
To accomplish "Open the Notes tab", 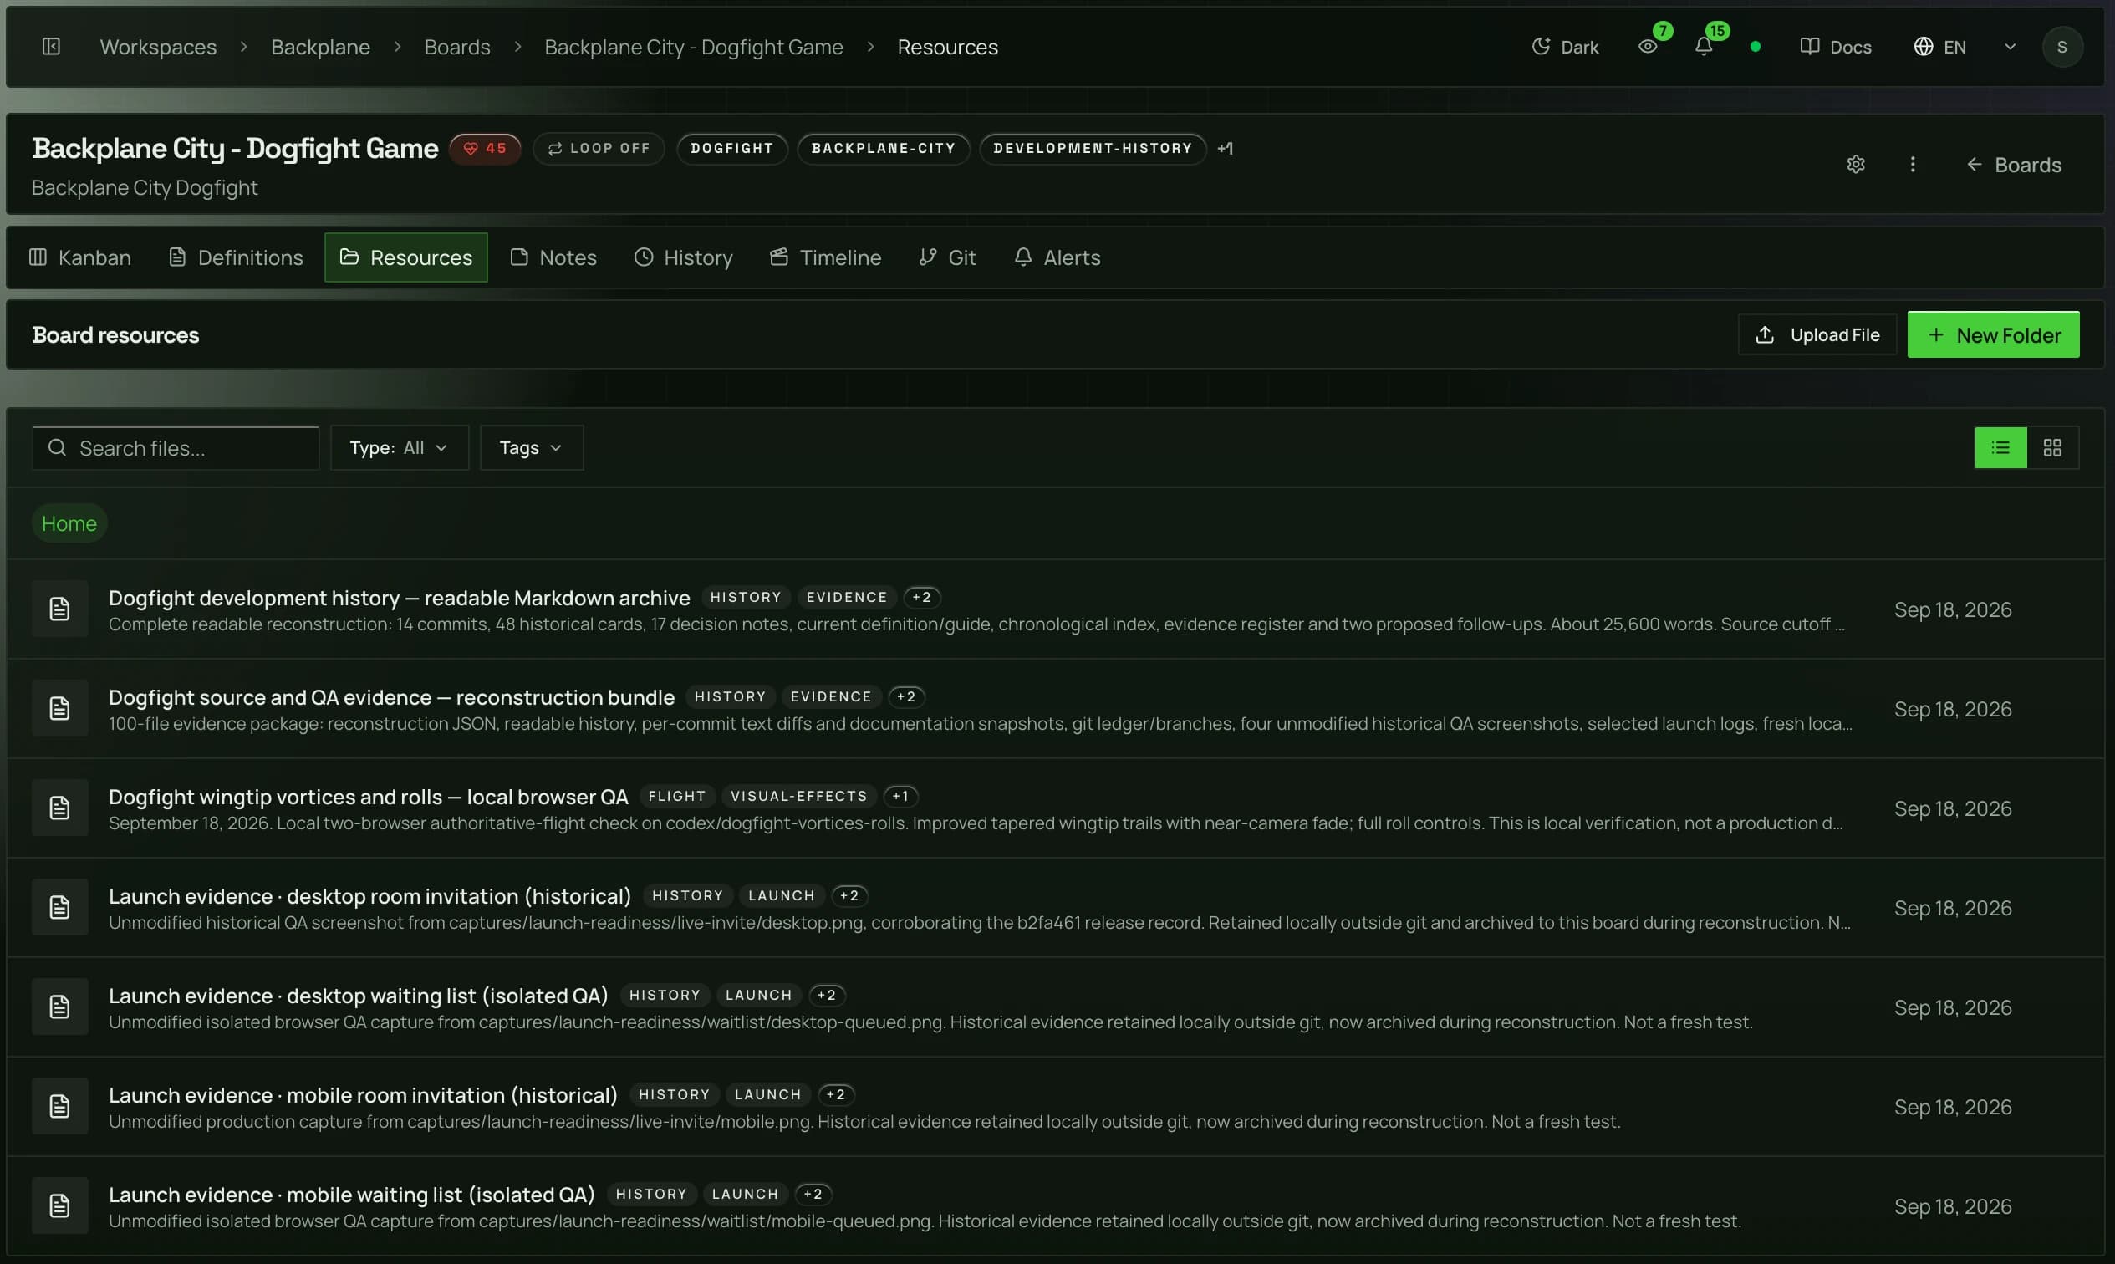I will coord(553,257).
